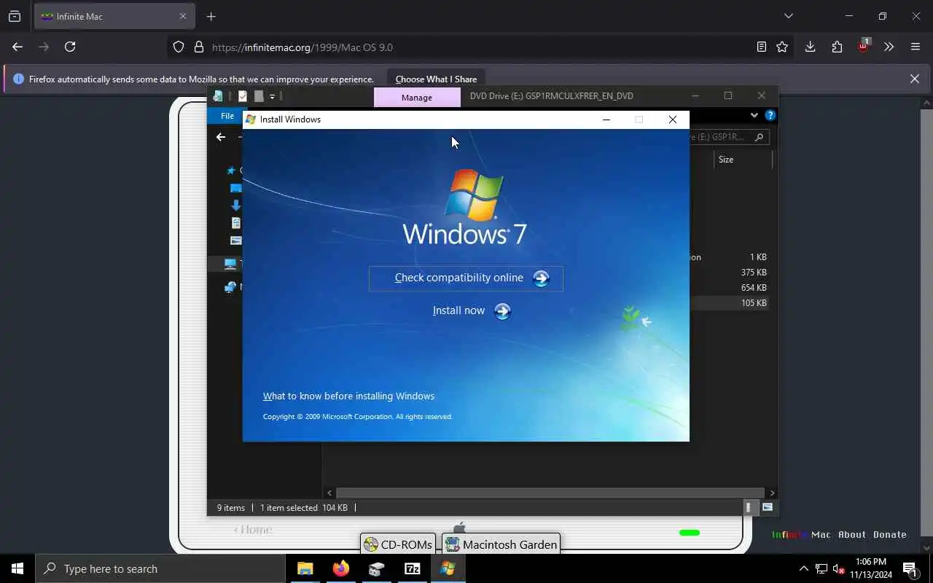Select Downloads arrow icon in navigation pane

[235, 206]
